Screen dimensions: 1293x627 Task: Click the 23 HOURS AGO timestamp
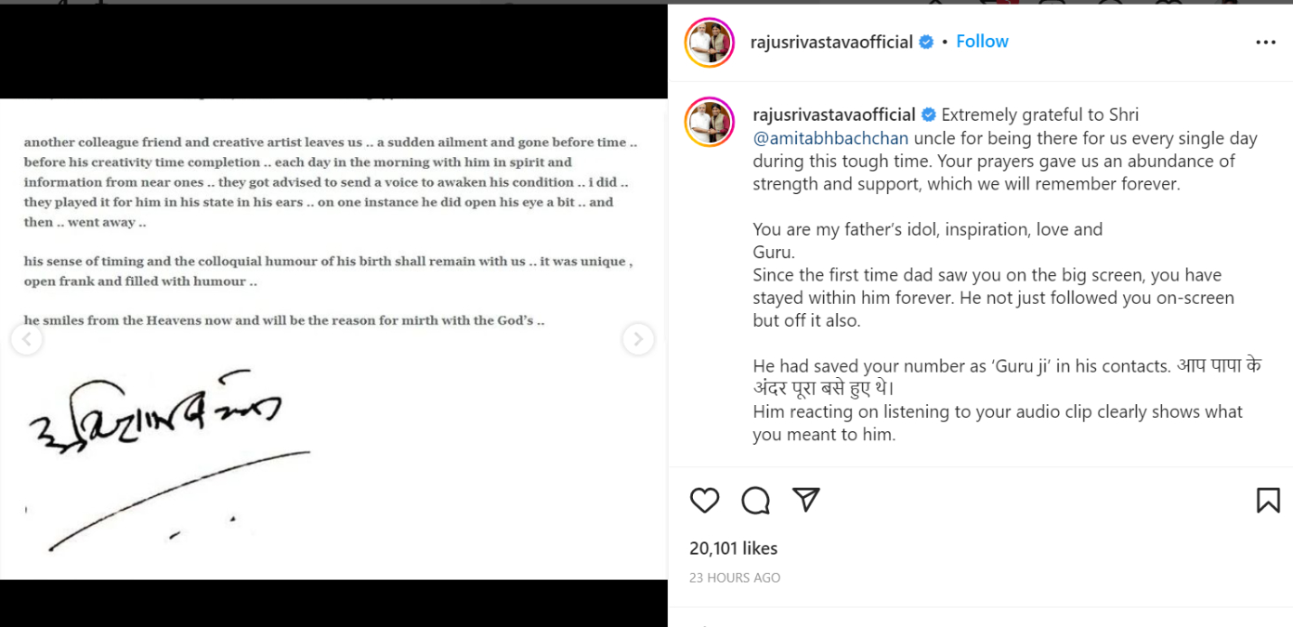click(x=734, y=578)
